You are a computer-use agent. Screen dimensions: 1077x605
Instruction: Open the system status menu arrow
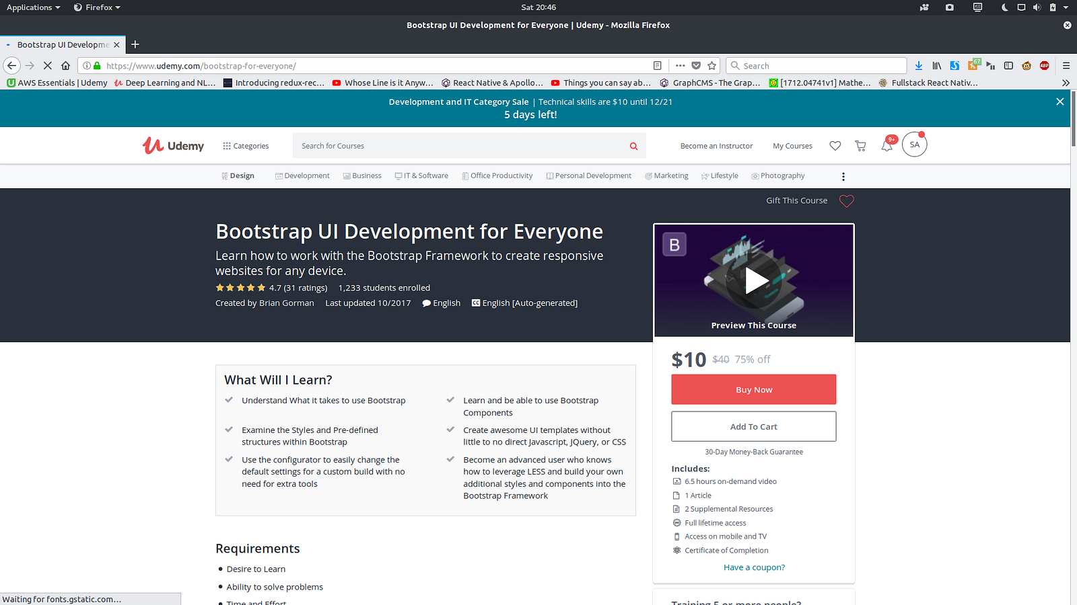[x=1066, y=7]
